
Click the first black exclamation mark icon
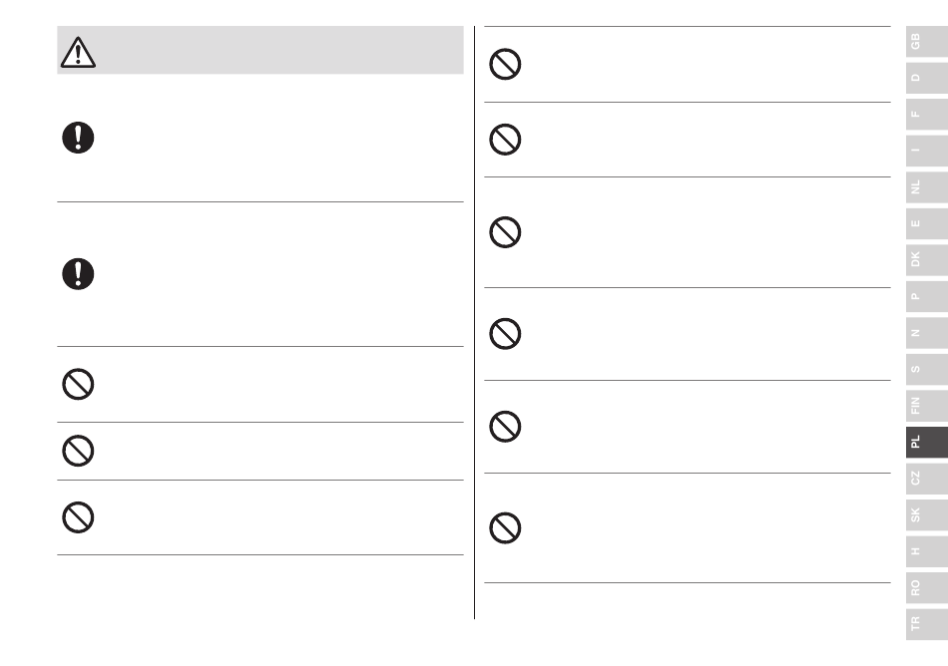coord(78,138)
